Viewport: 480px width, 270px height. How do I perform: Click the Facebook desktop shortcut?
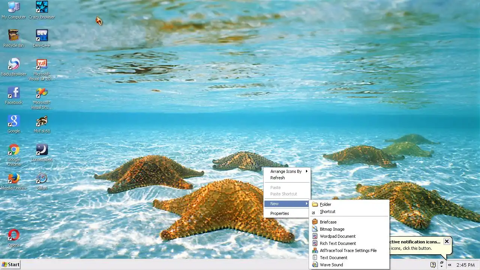tap(13, 96)
